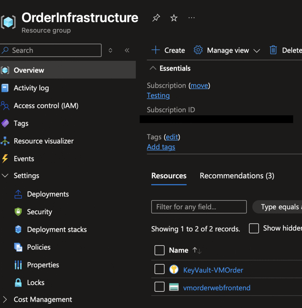Click the edit tags link
This screenshot has width=302, height=308.
(172, 137)
